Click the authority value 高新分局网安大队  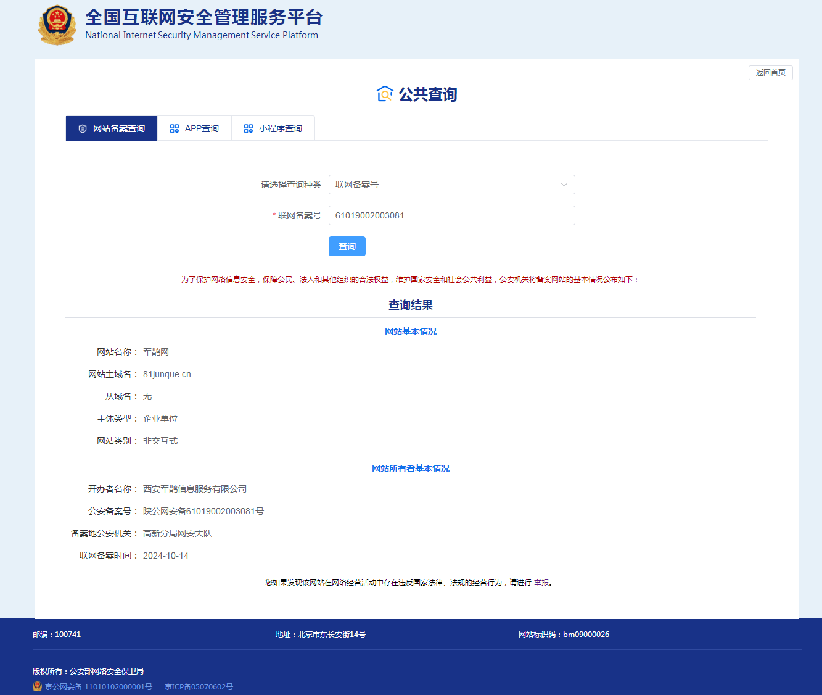click(178, 533)
